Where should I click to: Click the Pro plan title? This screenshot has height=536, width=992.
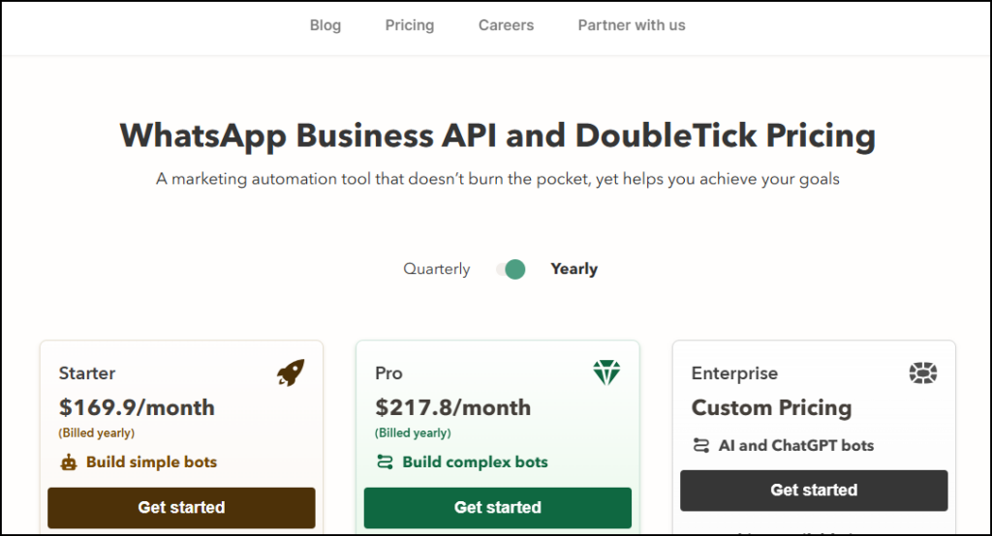(388, 373)
